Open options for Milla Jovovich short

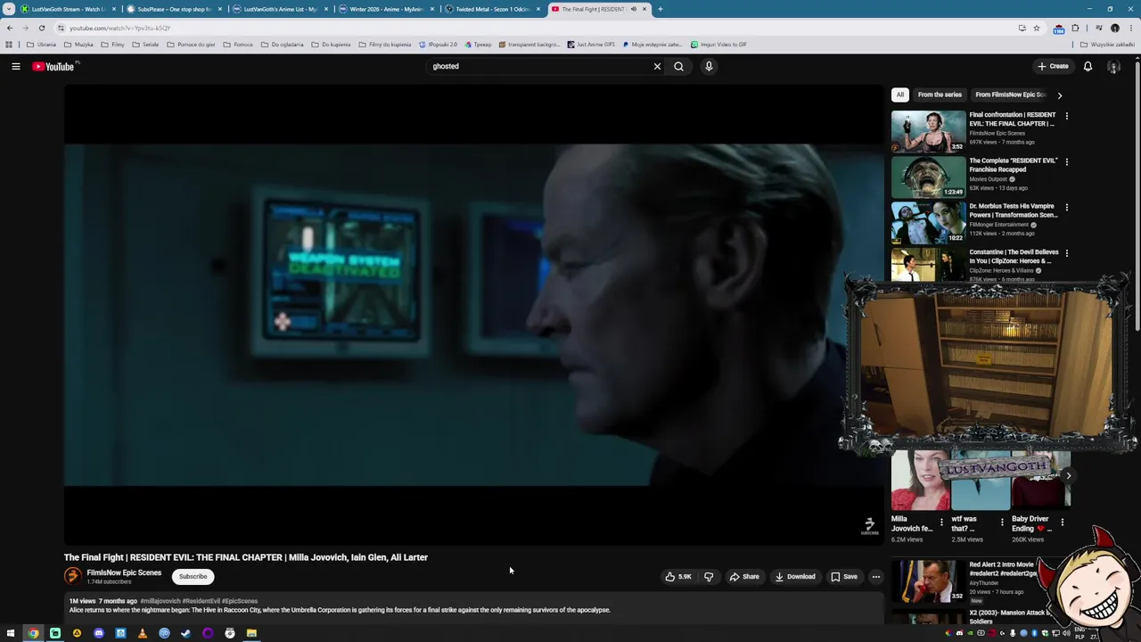[x=941, y=523]
